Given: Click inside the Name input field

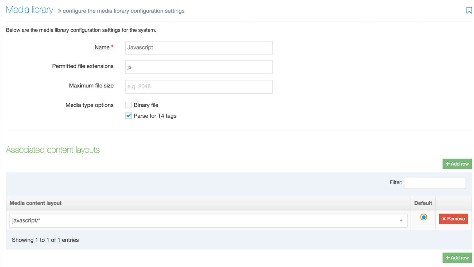Looking at the screenshot, I should click(x=198, y=47).
